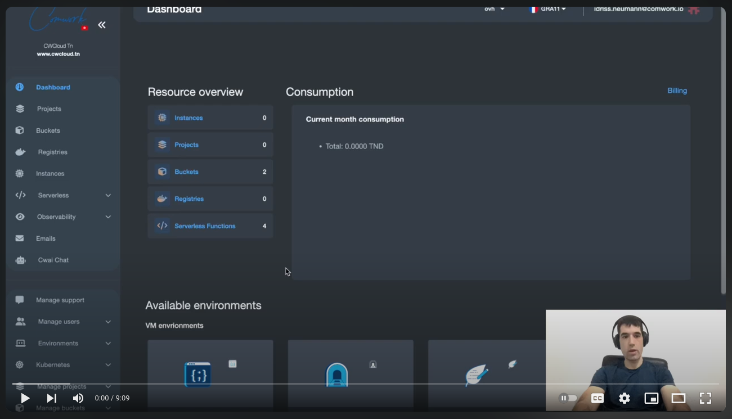Click the Projects stack icon in Resource overview
This screenshot has height=419, width=732.
pyautogui.click(x=162, y=145)
